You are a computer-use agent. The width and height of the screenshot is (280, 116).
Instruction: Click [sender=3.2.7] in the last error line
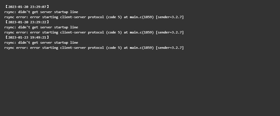170,48
